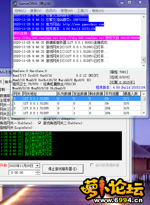Click the 网关 column header
The image size is (150, 205).
[x=18, y=94]
